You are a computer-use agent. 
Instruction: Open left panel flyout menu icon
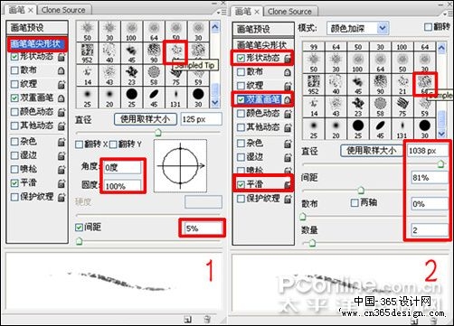222,13
